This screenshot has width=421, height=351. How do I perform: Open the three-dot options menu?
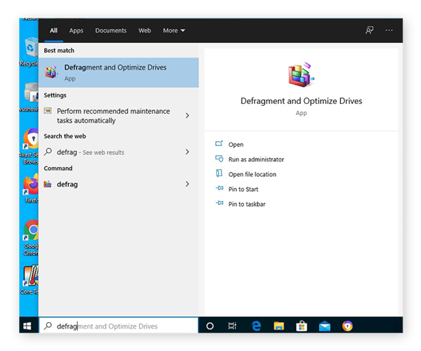389,30
